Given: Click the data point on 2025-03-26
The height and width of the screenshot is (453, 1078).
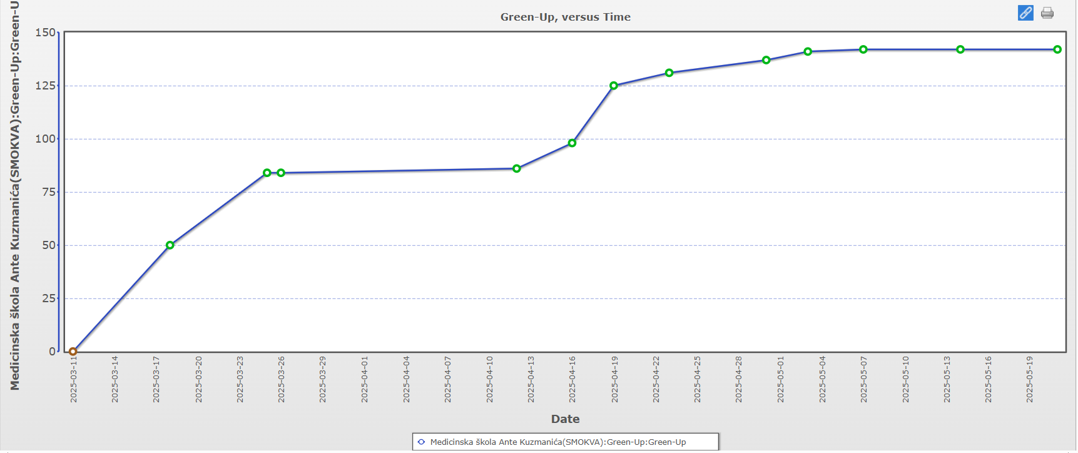Looking at the screenshot, I should [281, 173].
